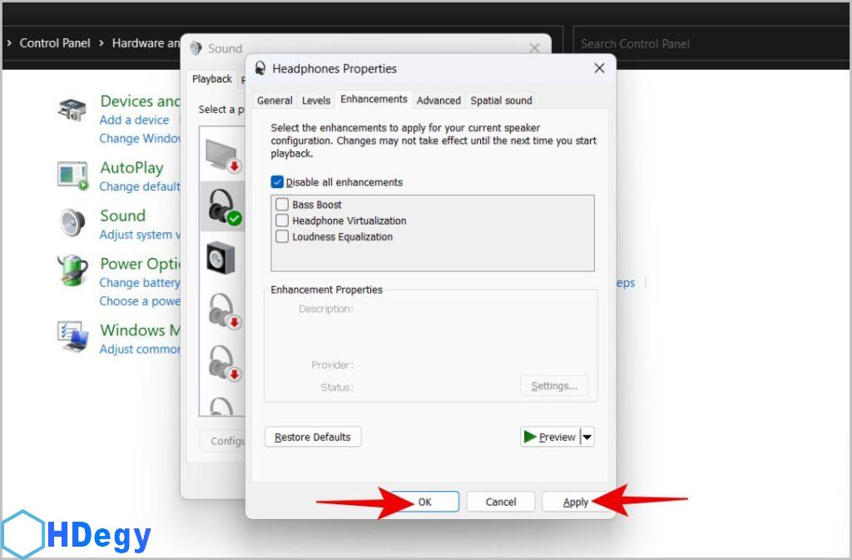Select the default headphones device with green checkmark
This screenshot has height=560, width=852.
(223, 207)
